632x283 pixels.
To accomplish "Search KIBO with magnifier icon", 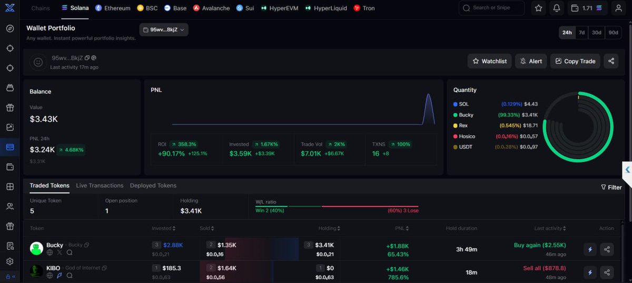I will pyautogui.click(x=70, y=276).
